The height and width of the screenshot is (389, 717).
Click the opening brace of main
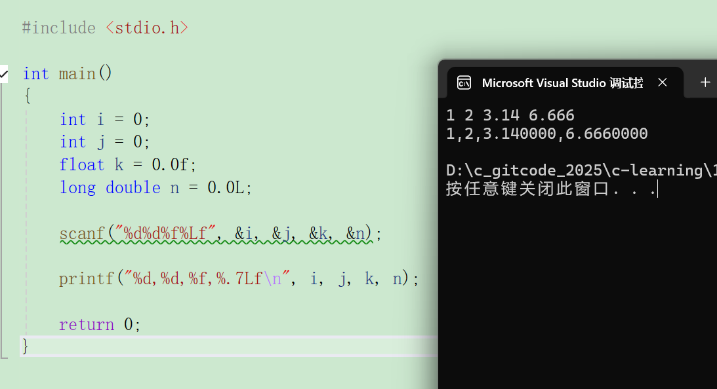28,96
